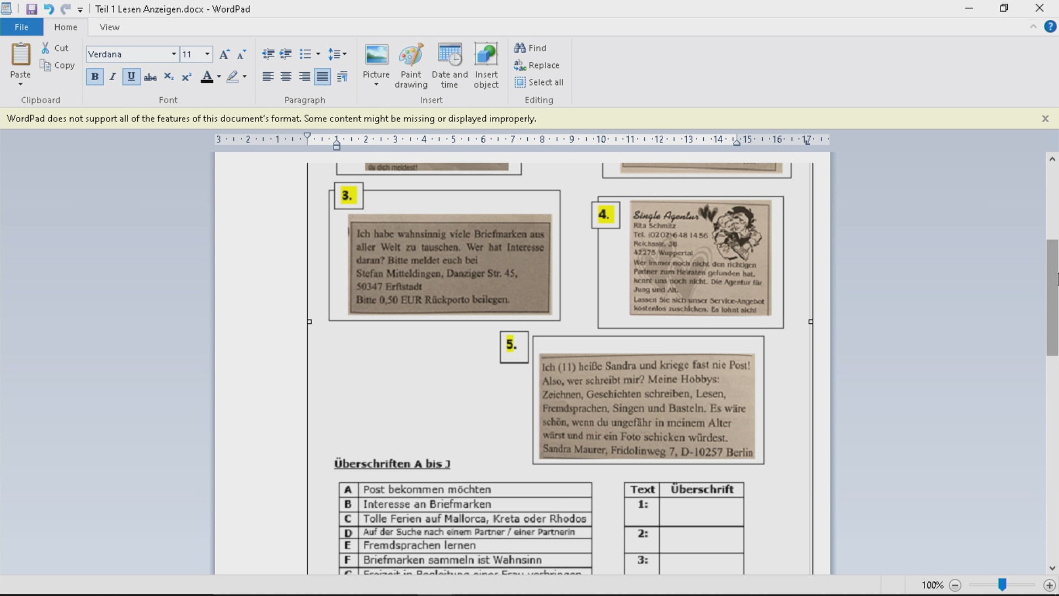This screenshot has width=1059, height=596.
Task: Click the zoom slider handle
Action: (x=1002, y=585)
